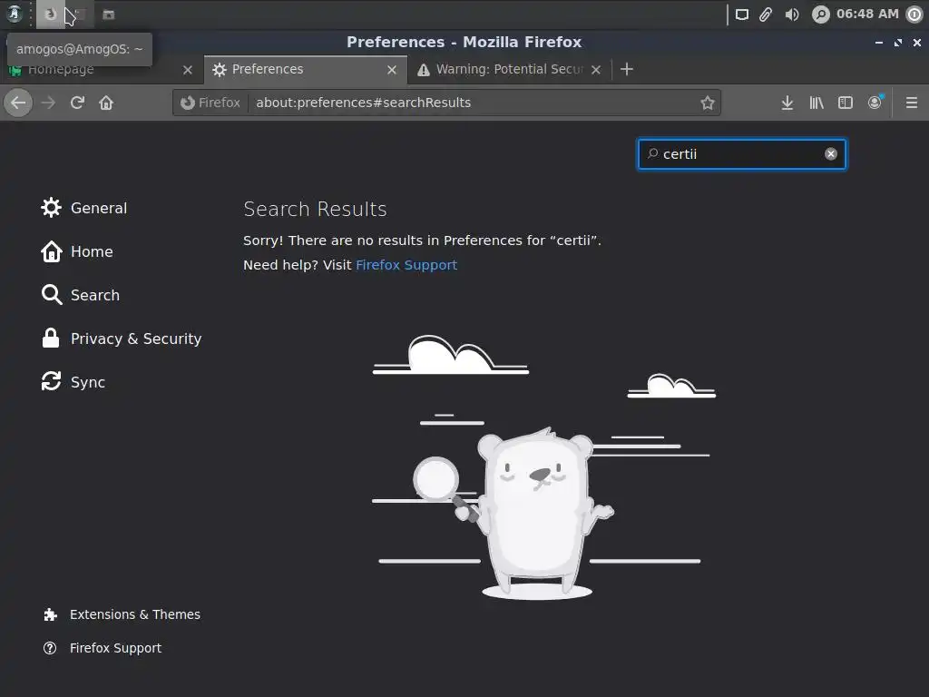Close the Warning: Potential Security tab
The height and width of the screenshot is (697, 929).
(x=596, y=70)
